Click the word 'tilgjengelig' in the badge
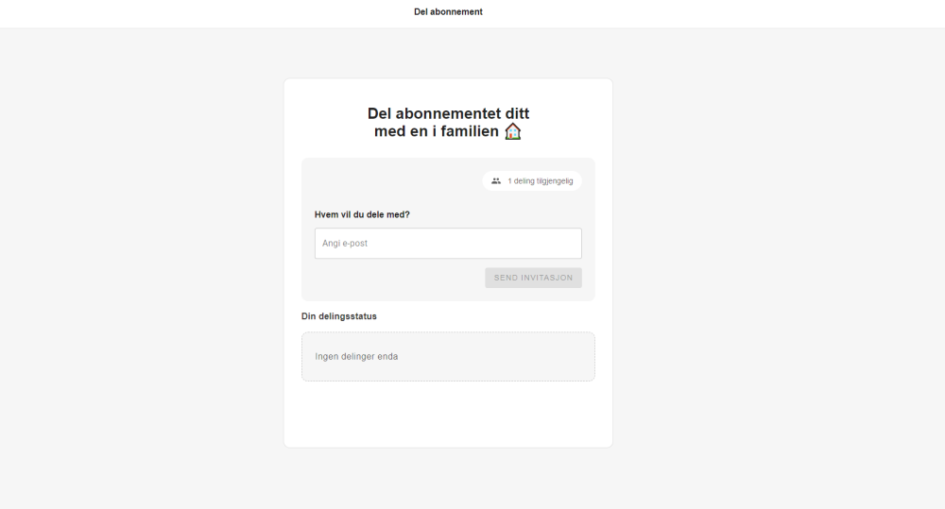Viewport: 945px width, 509px height. point(555,181)
